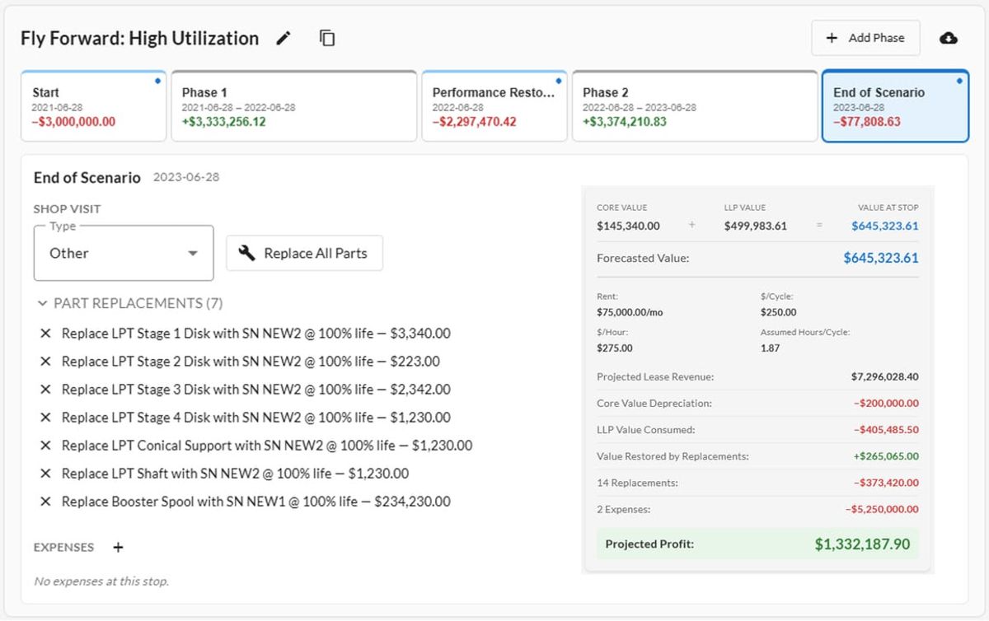Remove the LPT Conical Support replacement

click(45, 446)
